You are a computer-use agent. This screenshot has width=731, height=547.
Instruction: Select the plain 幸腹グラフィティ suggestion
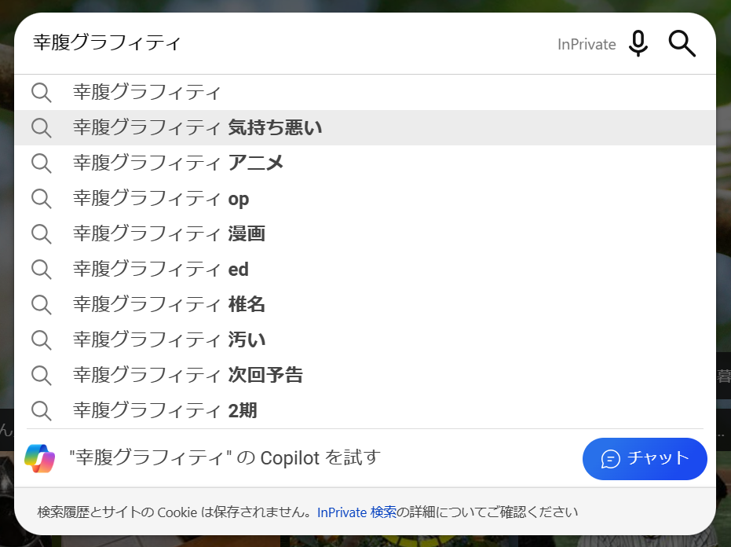pyautogui.click(x=365, y=92)
